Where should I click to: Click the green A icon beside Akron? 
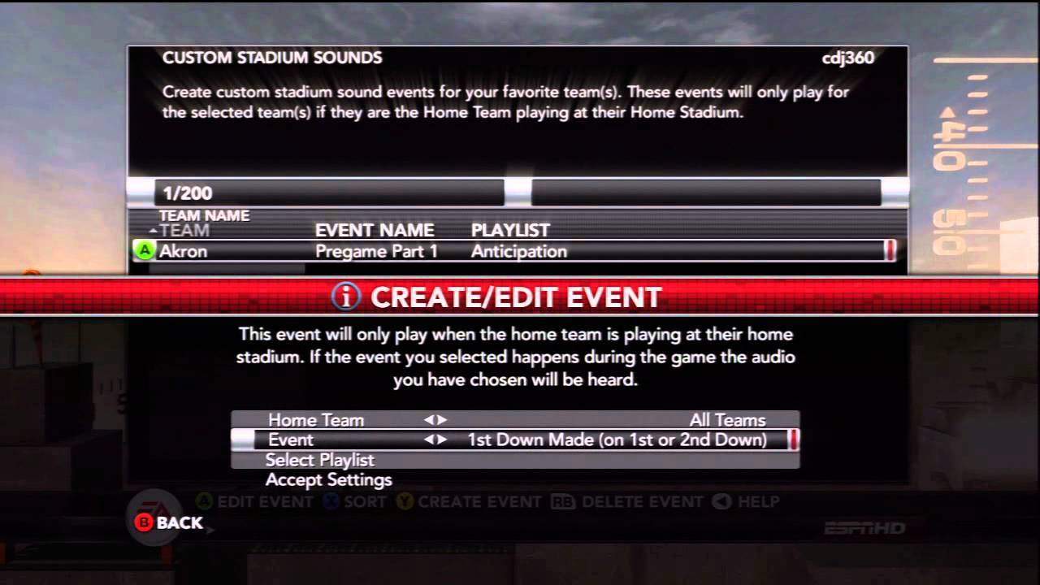click(x=145, y=251)
